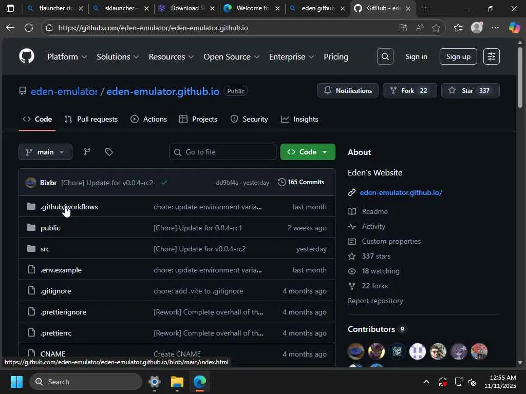Viewport: 526px width, 394px height.
Task: Open the main branch dropdown
Action: tap(46, 152)
